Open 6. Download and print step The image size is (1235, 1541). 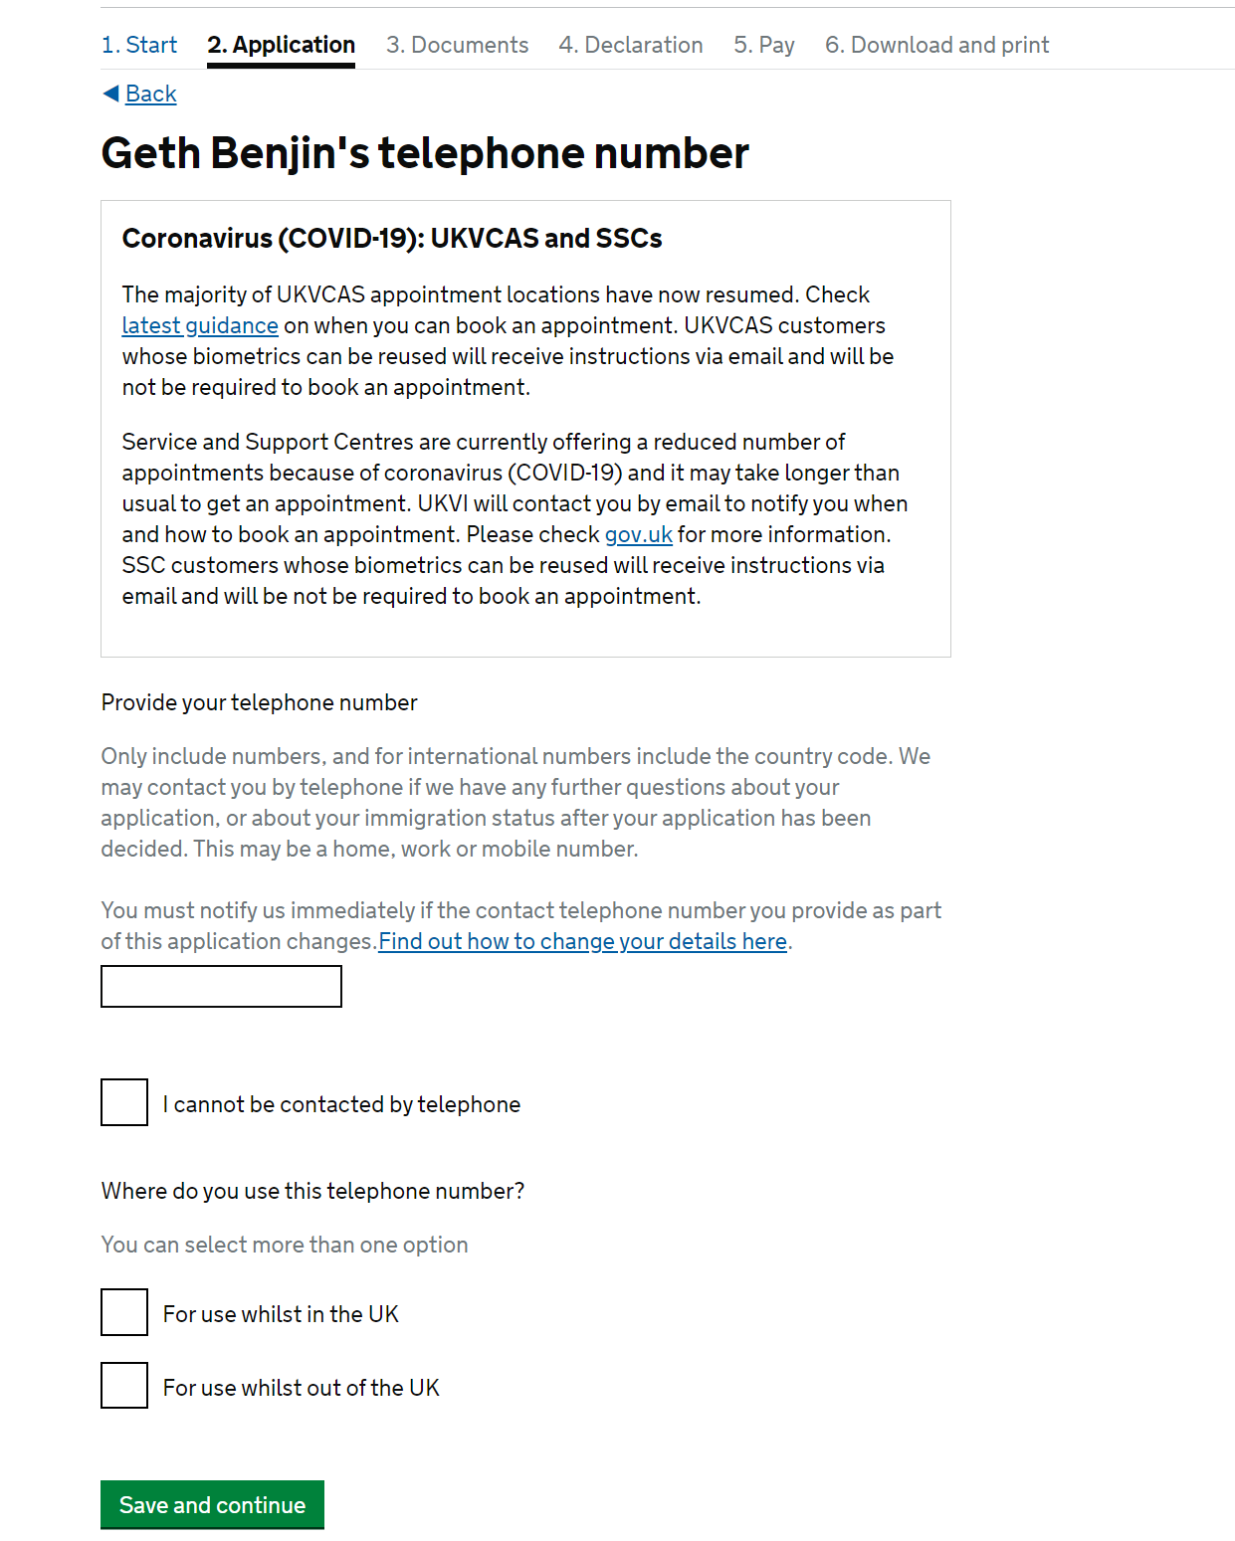pos(936,45)
